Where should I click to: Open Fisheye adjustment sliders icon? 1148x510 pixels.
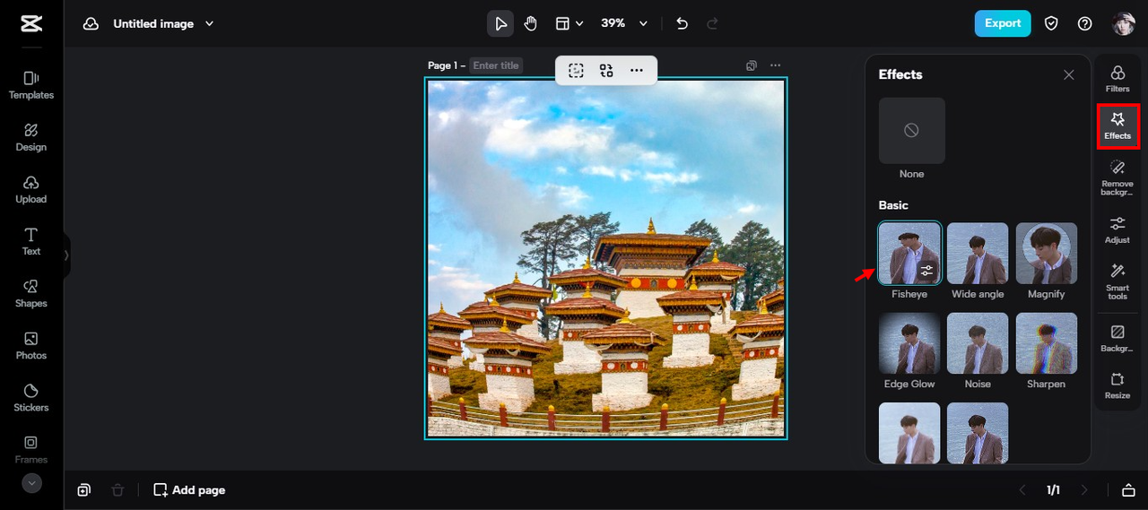(x=927, y=271)
